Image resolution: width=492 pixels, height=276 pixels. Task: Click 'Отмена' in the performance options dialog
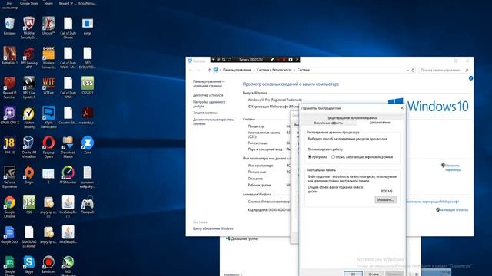[x=374, y=274]
